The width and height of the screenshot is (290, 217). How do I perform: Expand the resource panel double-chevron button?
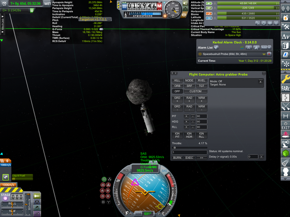(276, 23)
